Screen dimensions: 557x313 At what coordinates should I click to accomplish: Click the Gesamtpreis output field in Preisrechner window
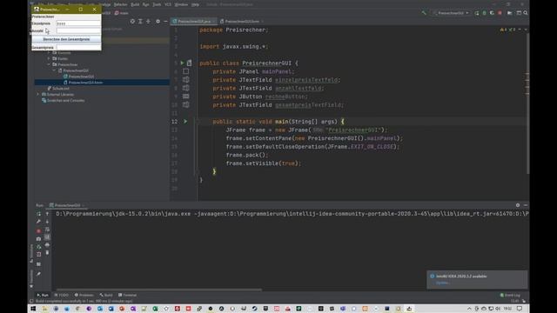[x=78, y=47]
